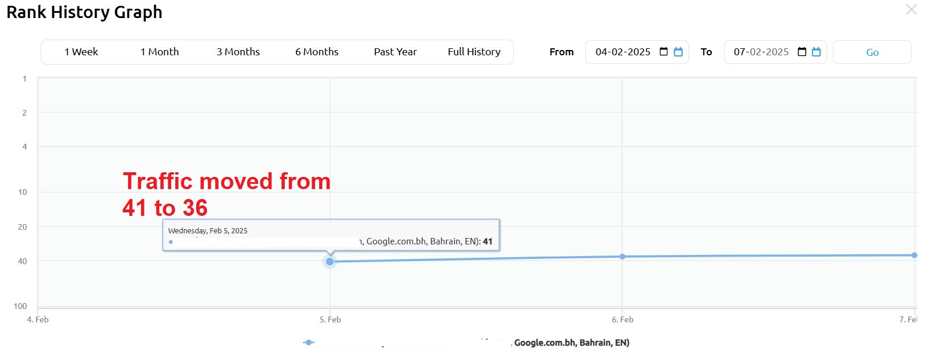Click the Feb 5 data point
Image resolution: width=936 pixels, height=359 pixels.
(330, 262)
